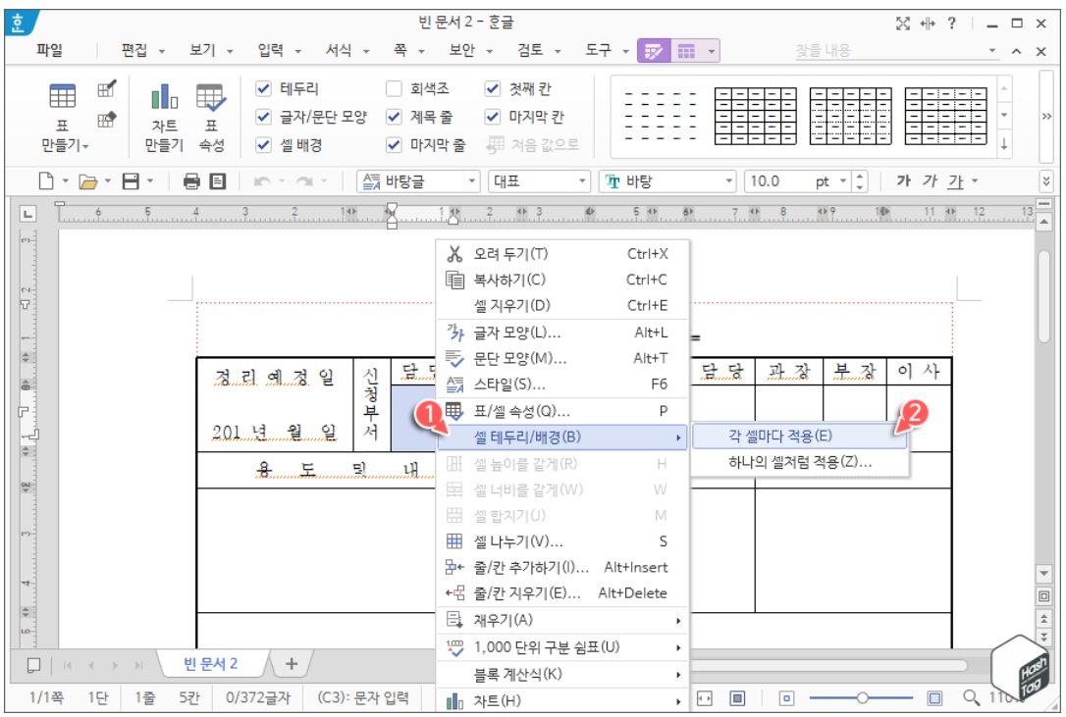The height and width of the screenshot is (717, 1066).
Task: Toggle the 테두리 checkbox
Action: click(264, 88)
